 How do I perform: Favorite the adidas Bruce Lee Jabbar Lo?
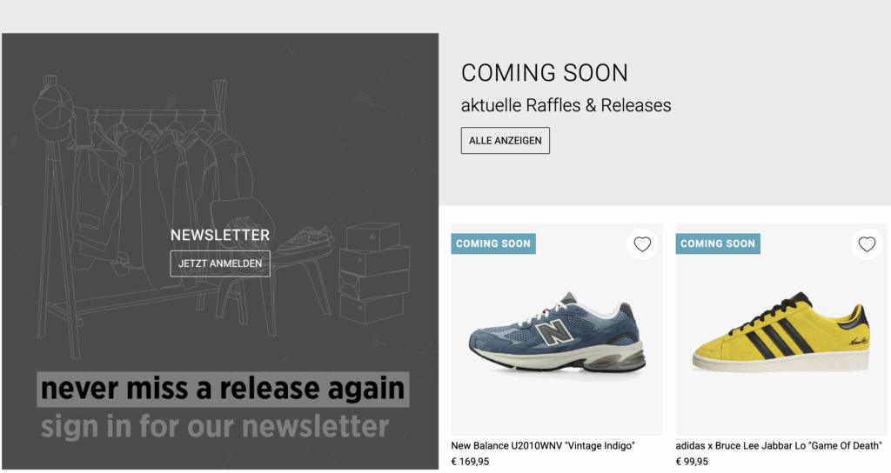[x=867, y=244]
